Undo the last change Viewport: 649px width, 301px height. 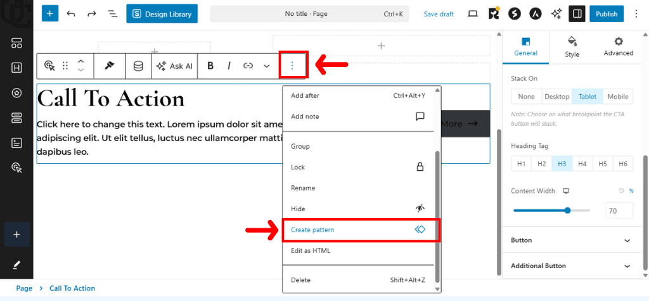(x=71, y=14)
